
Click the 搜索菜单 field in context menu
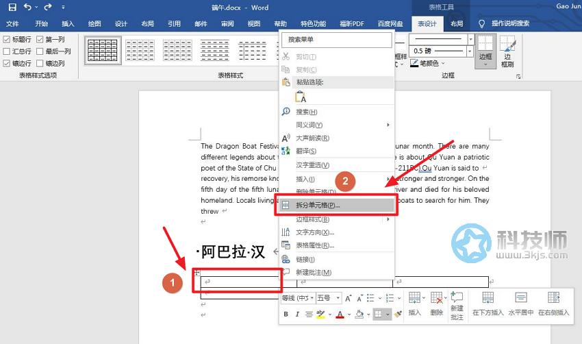coord(336,40)
